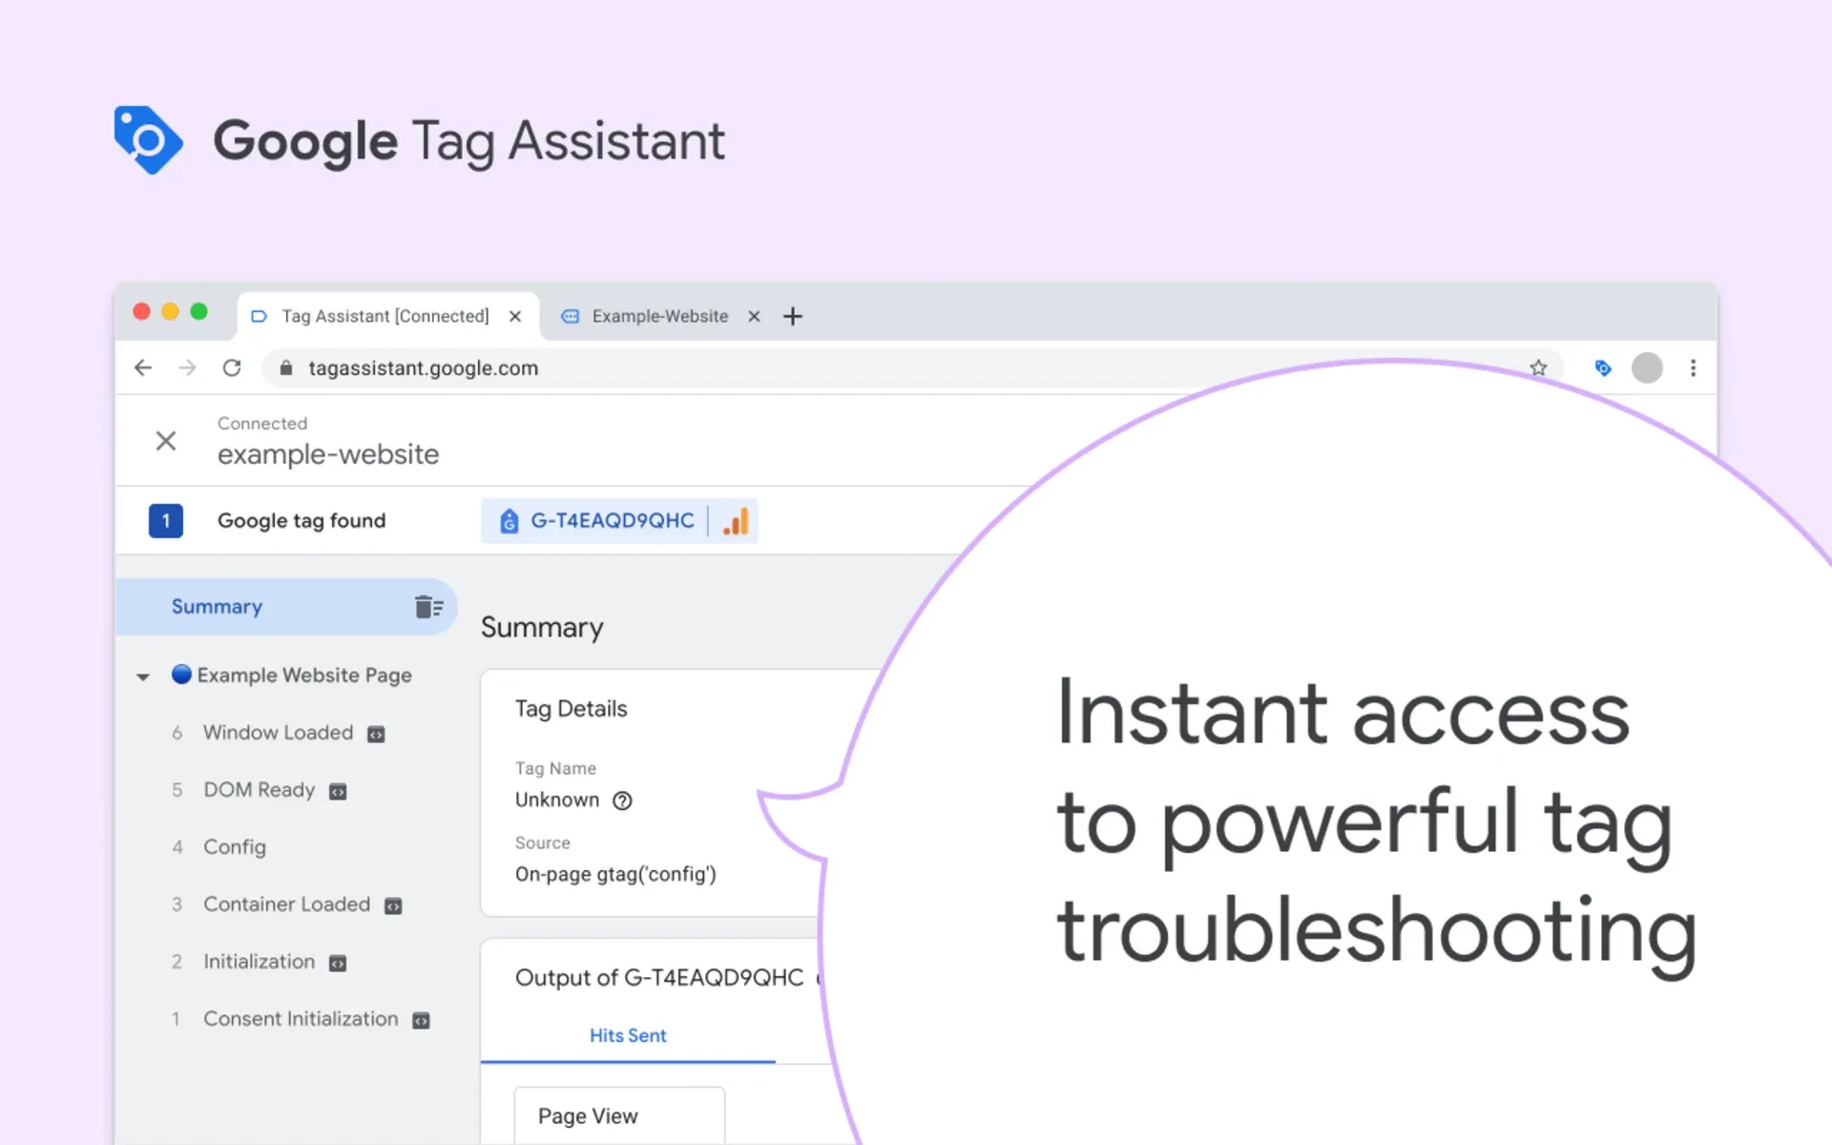Clear the summary using the trash icon
Screen dimensions: 1832x1145
(428, 606)
